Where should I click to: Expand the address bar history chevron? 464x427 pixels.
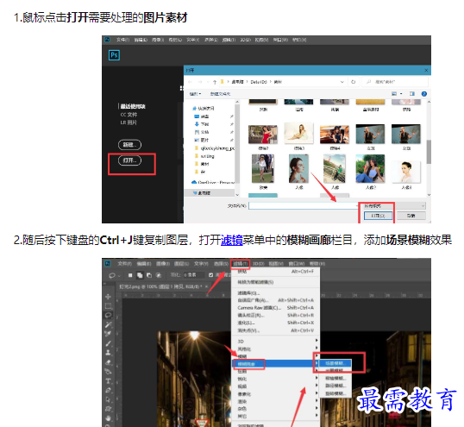[342, 82]
